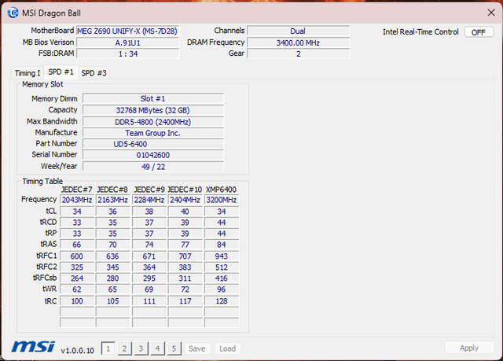The image size is (503, 361).
Task: Click the Channels field showing Dual
Action: coord(299,31)
